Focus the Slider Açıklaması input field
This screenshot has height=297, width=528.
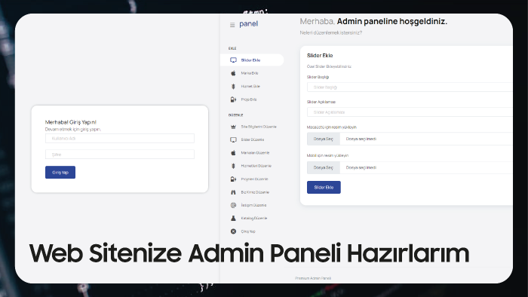point(410,112)
